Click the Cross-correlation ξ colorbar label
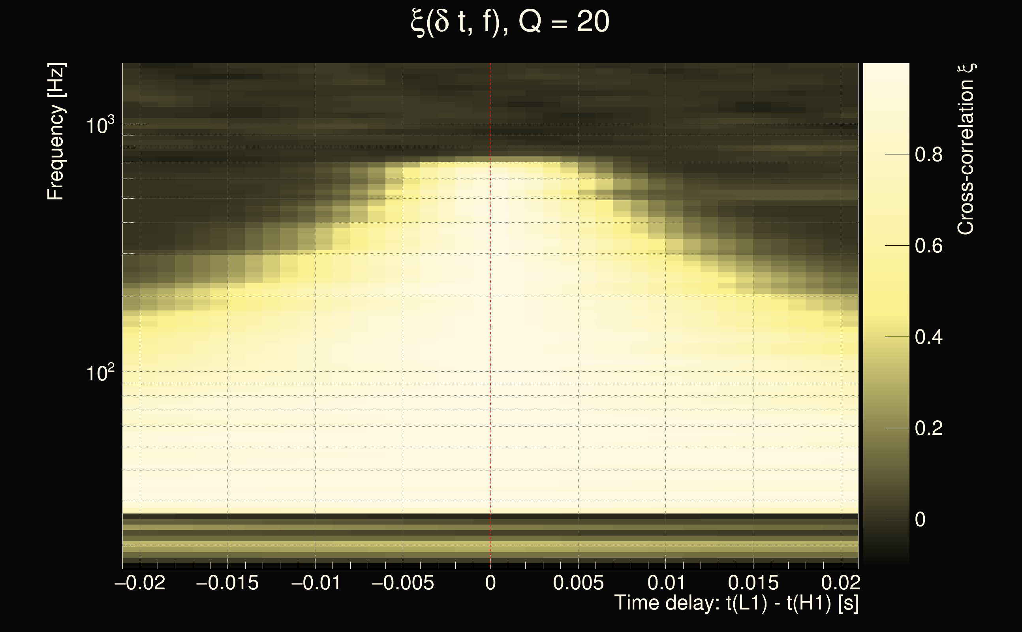The height and width of the screenshot is (632, 1022). pos(966,149)
